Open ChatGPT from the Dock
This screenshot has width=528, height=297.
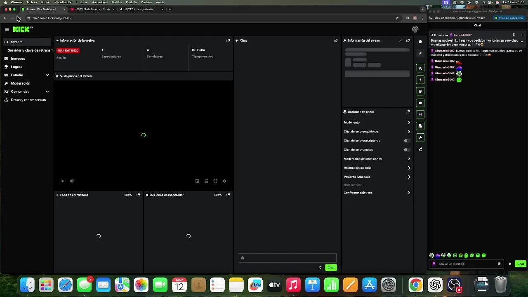435,285
